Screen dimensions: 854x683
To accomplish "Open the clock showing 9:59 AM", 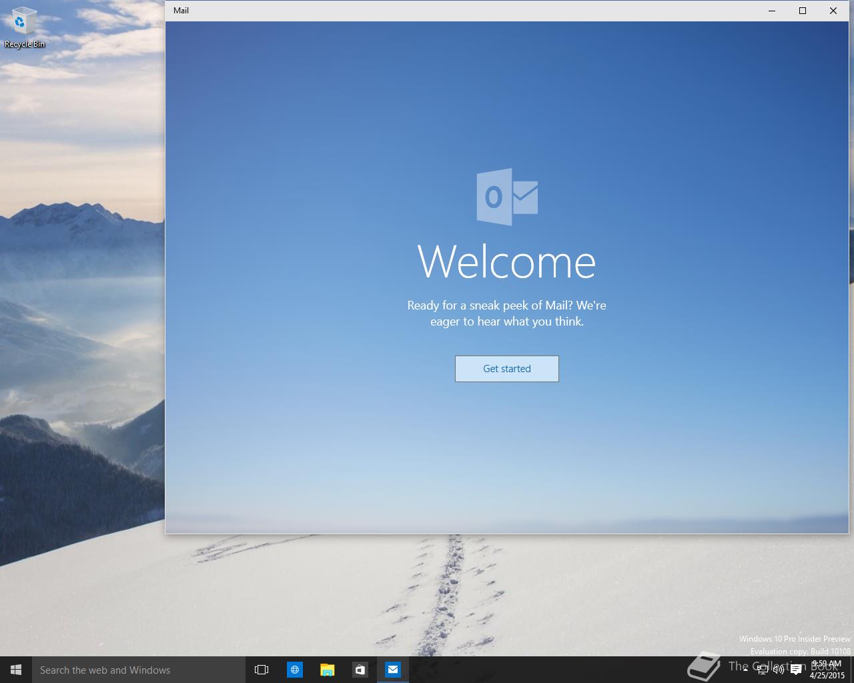I will tap(827, 670).
